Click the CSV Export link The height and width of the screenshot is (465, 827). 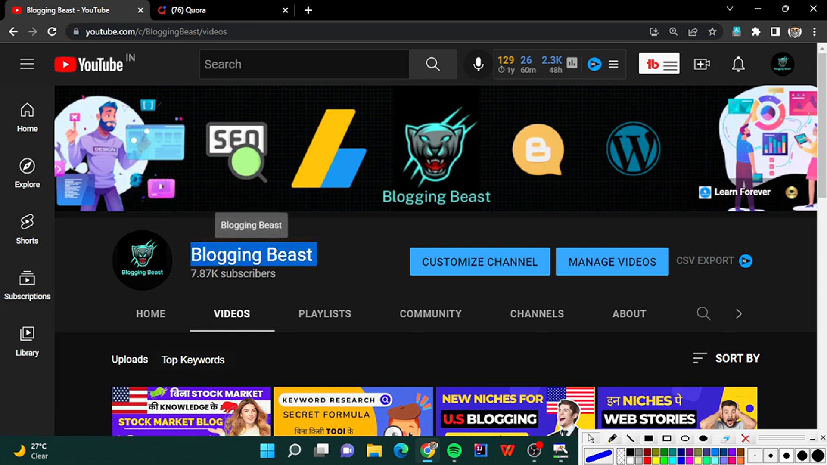pos(714,261)
